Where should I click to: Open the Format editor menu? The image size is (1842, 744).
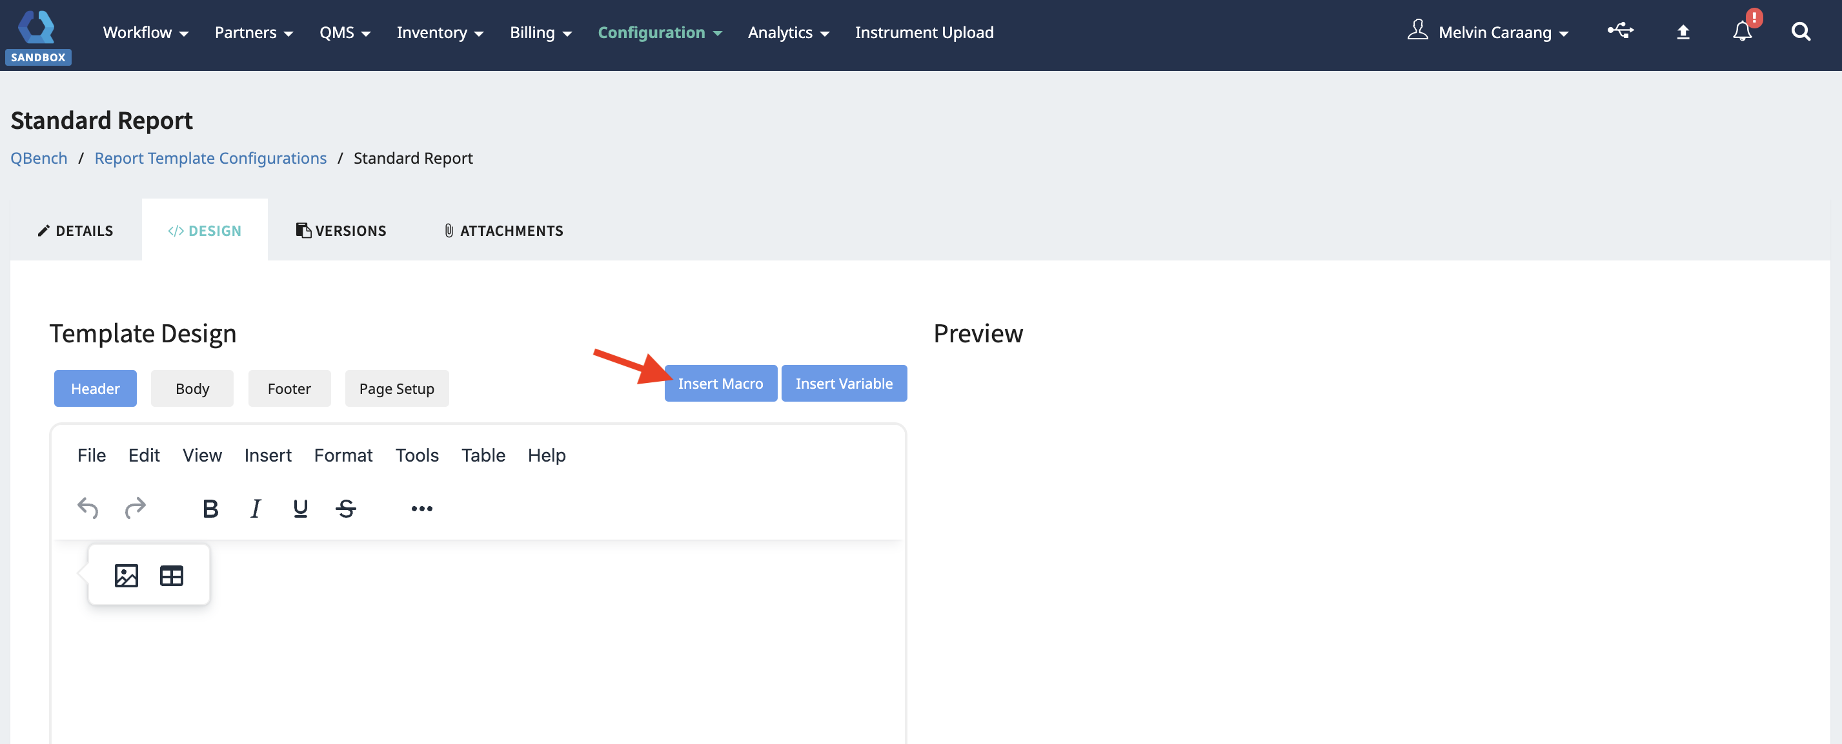(343, 455)
